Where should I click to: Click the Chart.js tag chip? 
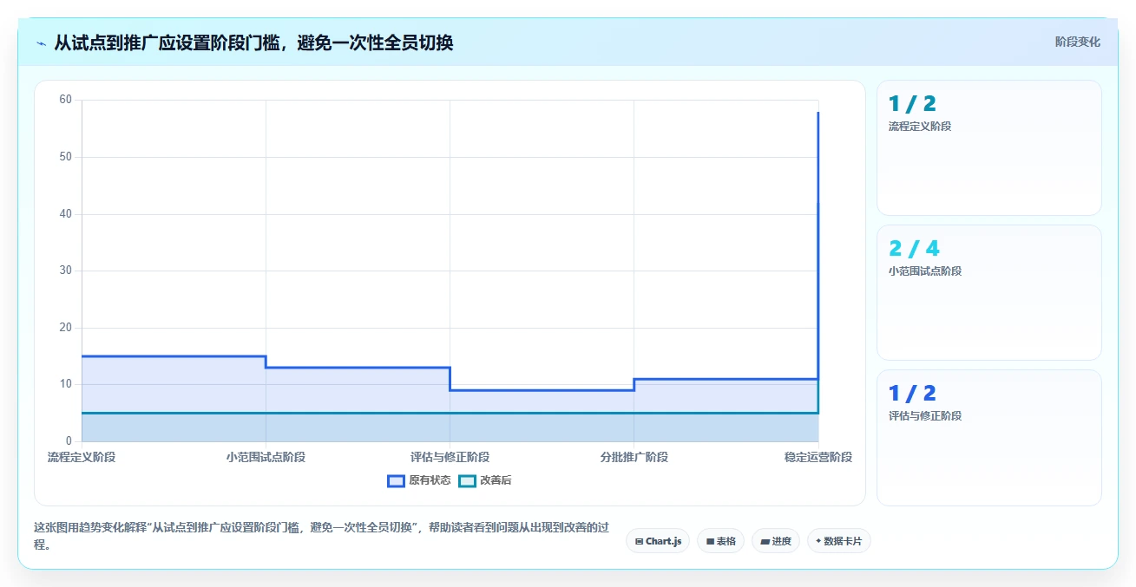(x=658, y=541)
